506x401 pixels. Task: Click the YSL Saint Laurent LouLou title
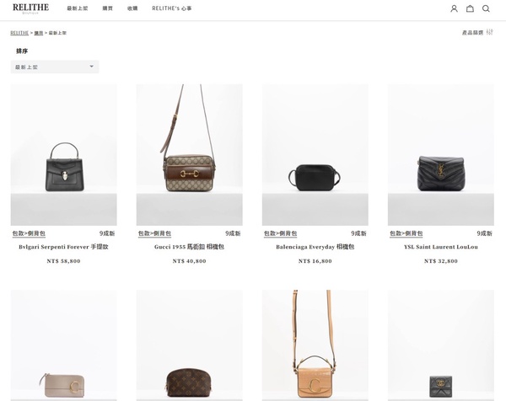[x=441, y=247]
